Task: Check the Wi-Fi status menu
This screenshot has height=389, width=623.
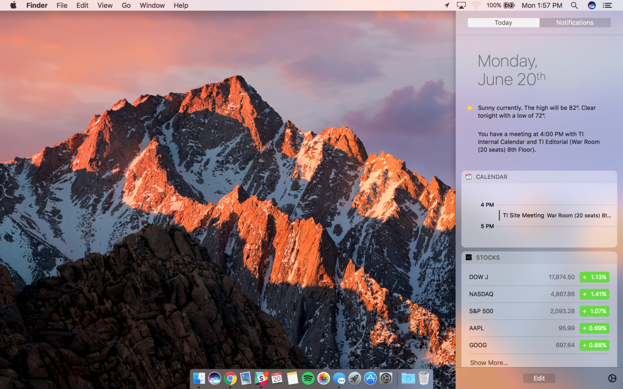Action: coord(476,6)
